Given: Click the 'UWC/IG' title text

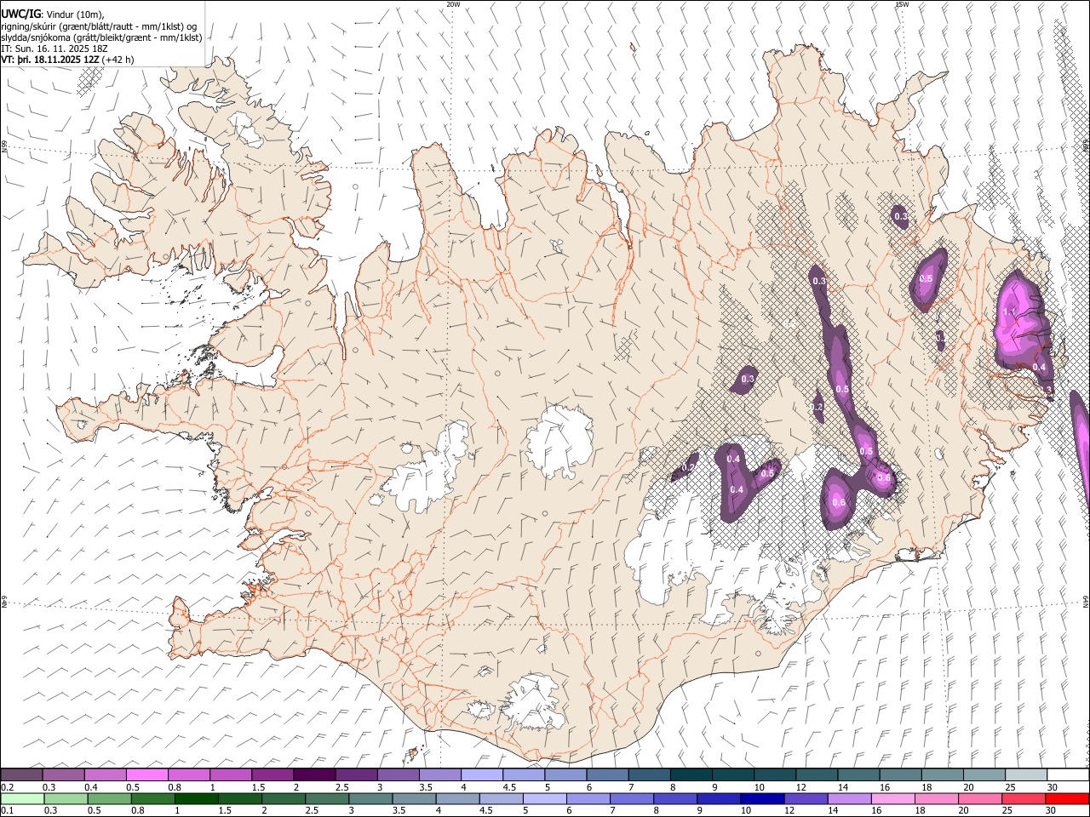Looking at the screenshot, I should pyautogui.click(x=20, y=14).
